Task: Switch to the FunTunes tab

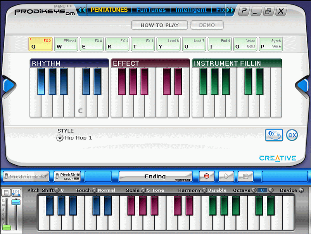Action: click(151, 10)
